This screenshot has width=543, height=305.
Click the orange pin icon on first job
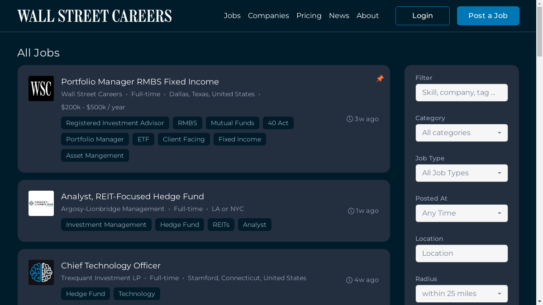click(x=380, y=79)
